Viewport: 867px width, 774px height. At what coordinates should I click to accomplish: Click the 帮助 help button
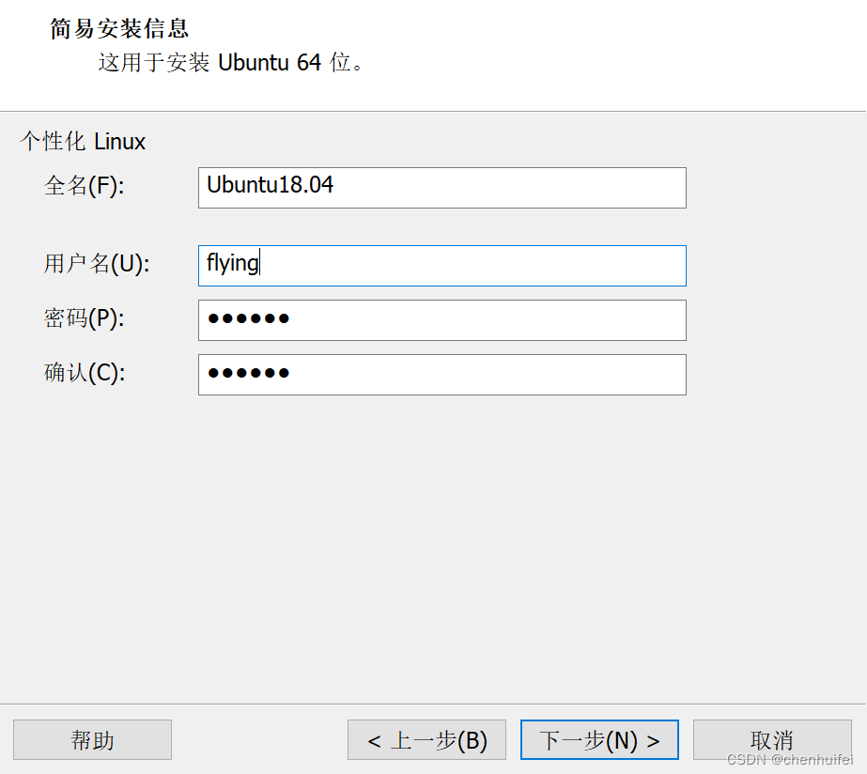click(92, 740)
